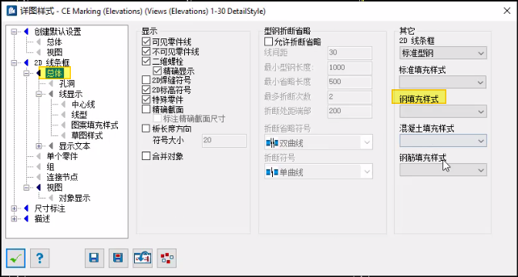Screen dimensions: 518x277
Task: Select 单个零件 tree item
Action: click(62, 156)
